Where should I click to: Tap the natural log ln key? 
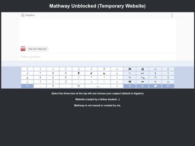click(130, 73)
